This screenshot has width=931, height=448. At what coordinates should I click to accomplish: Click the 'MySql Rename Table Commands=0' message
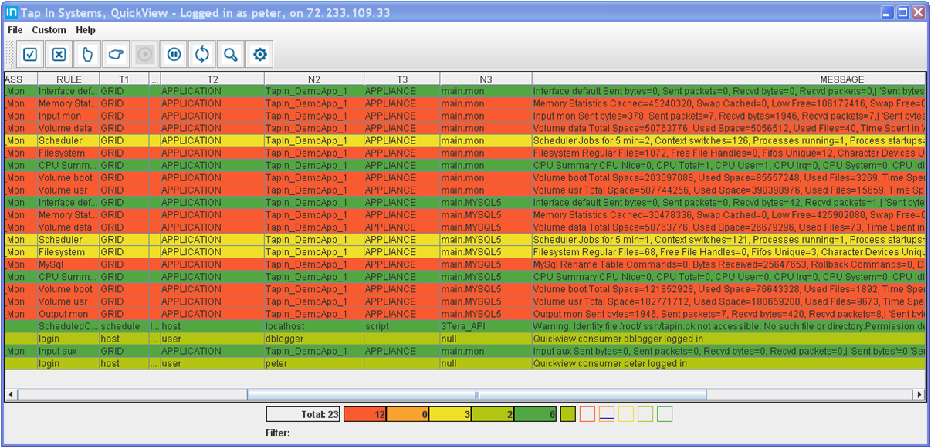728,264
